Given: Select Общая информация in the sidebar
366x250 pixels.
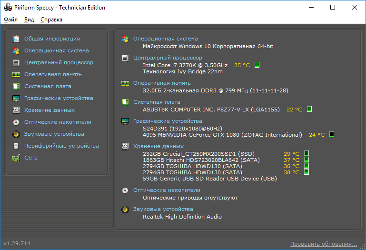Looking at the screenshot, I should click(x=52, y=39).
